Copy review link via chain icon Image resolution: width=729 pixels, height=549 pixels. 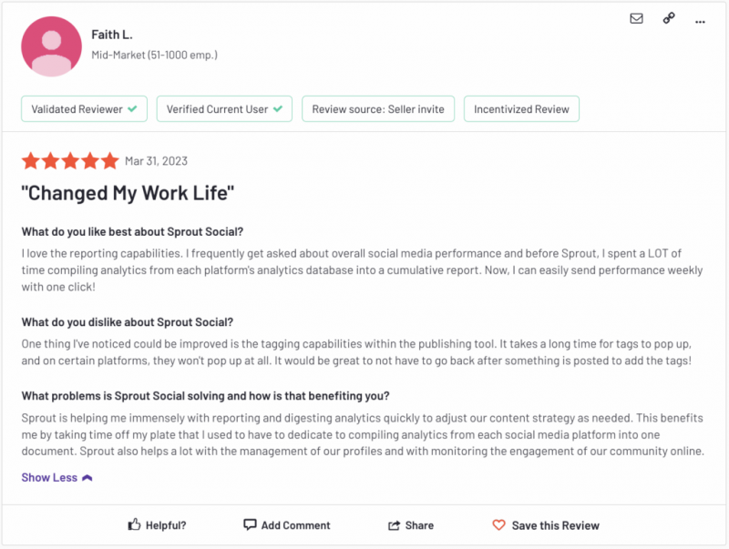click(x=669, y=18)
